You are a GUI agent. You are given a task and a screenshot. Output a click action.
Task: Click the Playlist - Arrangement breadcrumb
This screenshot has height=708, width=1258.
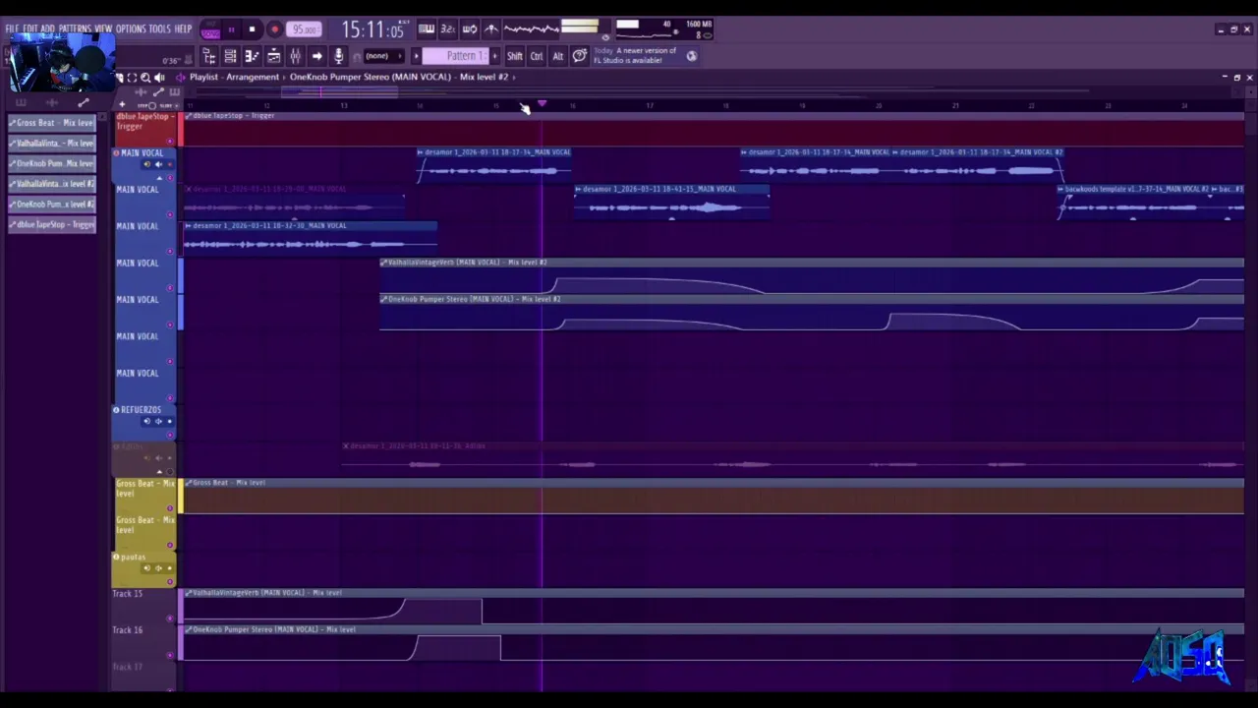coord(234,77)
